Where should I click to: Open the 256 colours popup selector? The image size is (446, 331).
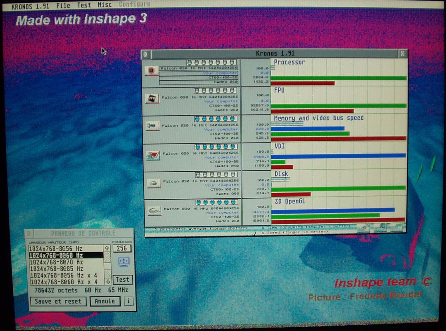tap(122, 248)
